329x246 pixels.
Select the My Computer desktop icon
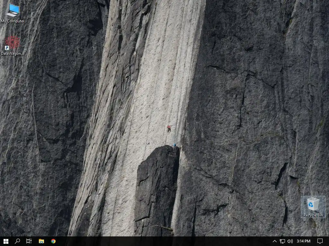pos(13,13)
